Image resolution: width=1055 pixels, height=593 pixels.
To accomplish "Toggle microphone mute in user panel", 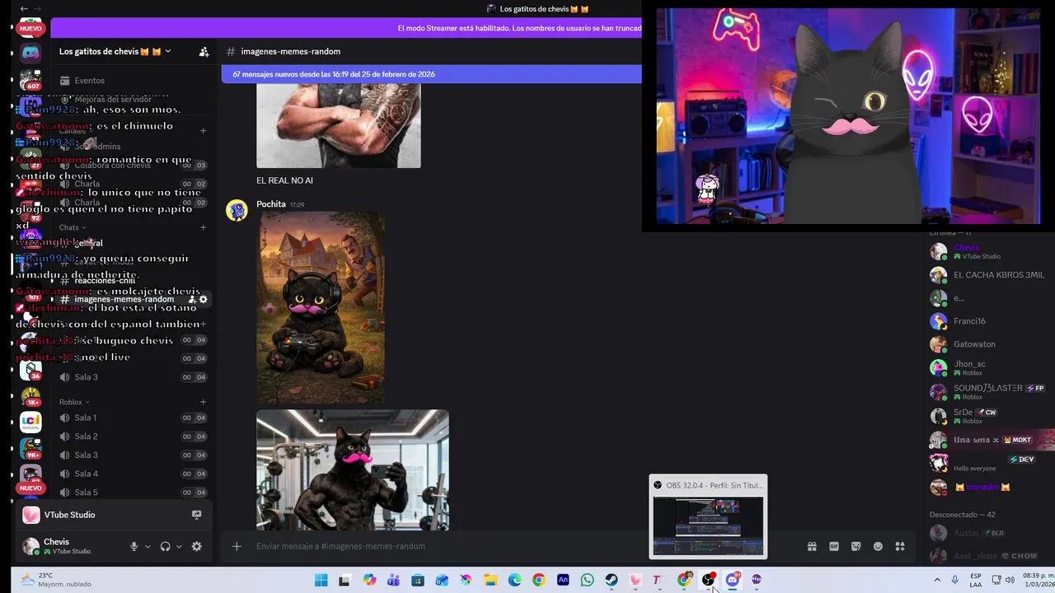I will (x=134, y=546).
